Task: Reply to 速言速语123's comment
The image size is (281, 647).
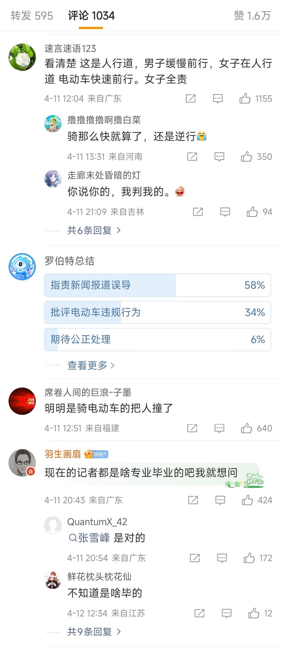Action: [x=218, y=99]
